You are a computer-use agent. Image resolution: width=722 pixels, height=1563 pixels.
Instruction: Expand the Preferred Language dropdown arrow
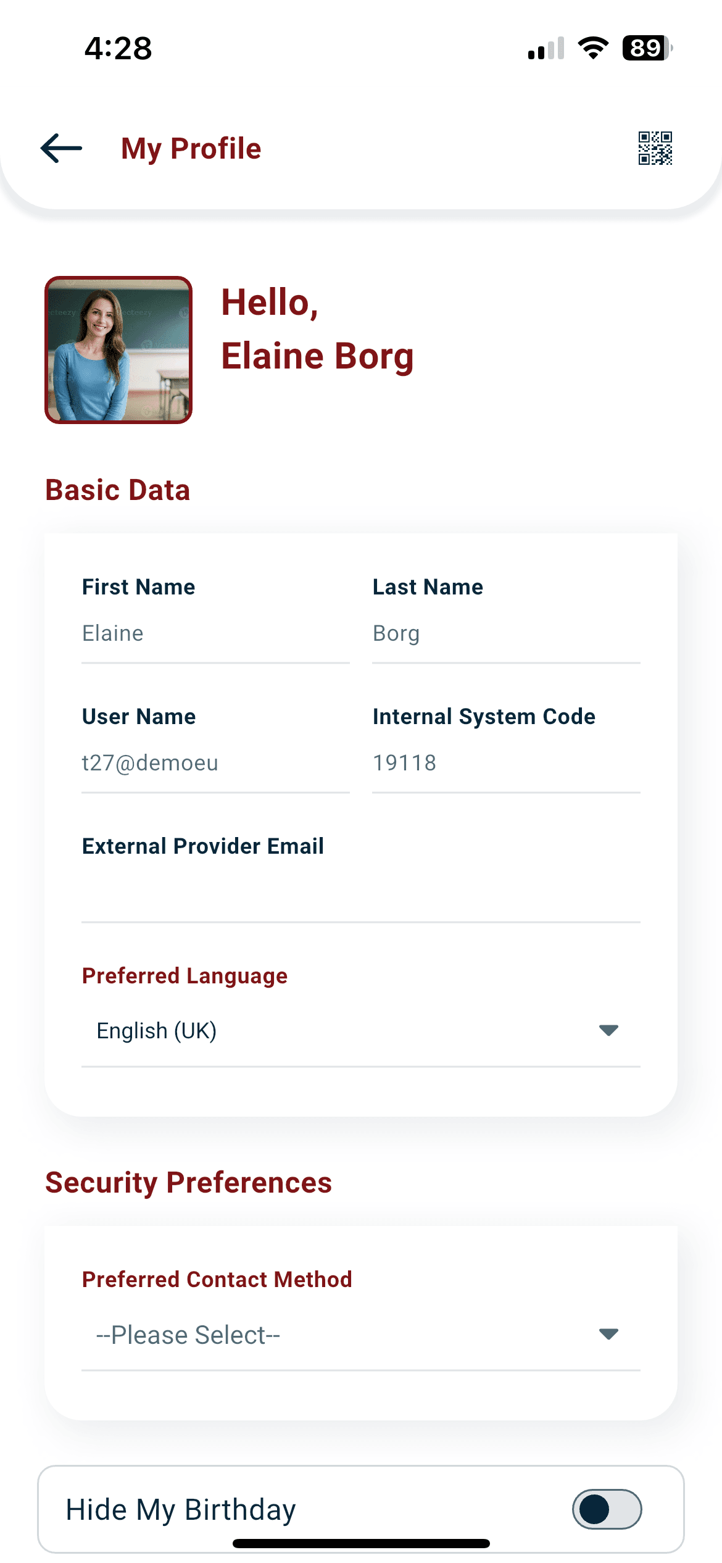(608, 1030)
